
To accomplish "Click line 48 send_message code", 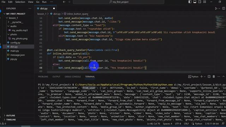I will tap(102, 68).
